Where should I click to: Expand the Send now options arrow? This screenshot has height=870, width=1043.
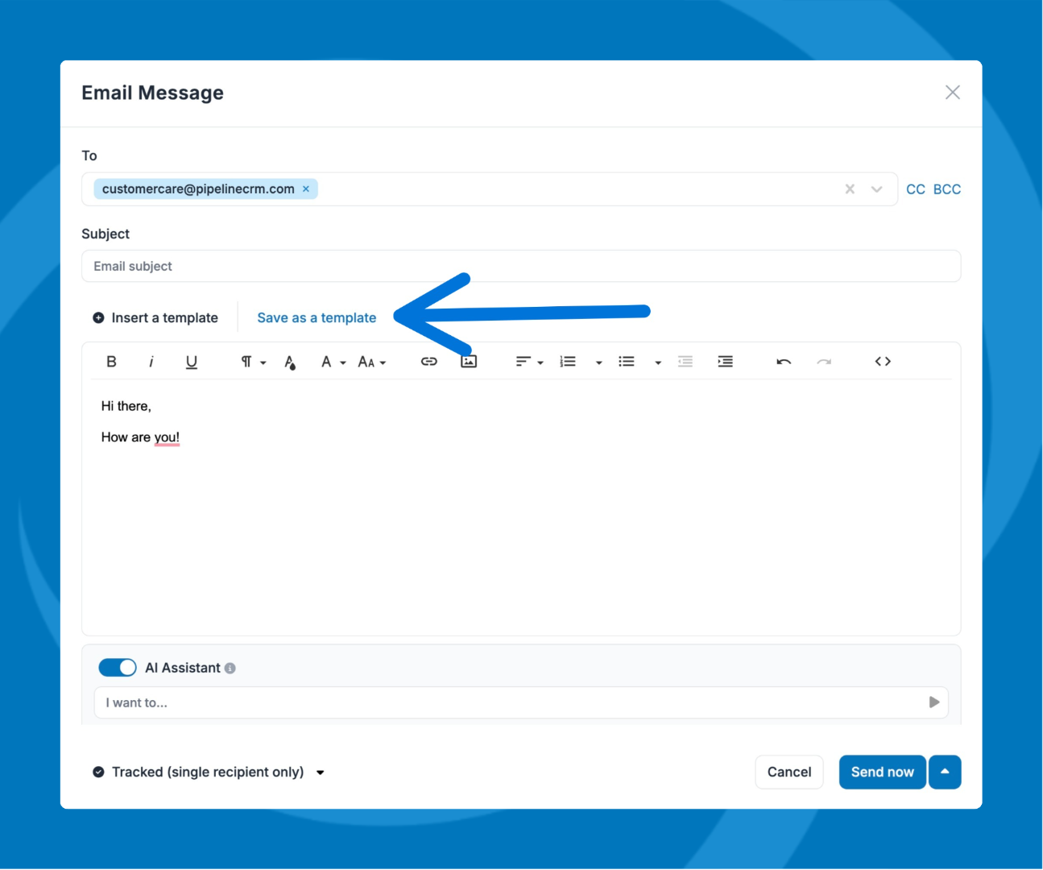pos(945,772)
